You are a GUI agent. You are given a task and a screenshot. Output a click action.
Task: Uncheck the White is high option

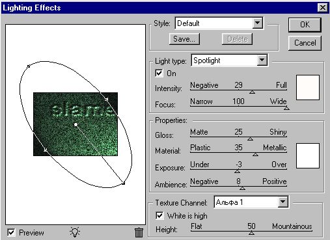point(159,216)
